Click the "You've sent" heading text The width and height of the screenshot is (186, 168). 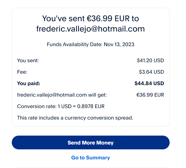[x=63, y=19]
